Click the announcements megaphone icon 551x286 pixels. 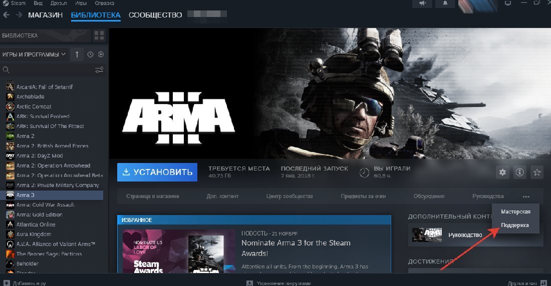(422, 3)
